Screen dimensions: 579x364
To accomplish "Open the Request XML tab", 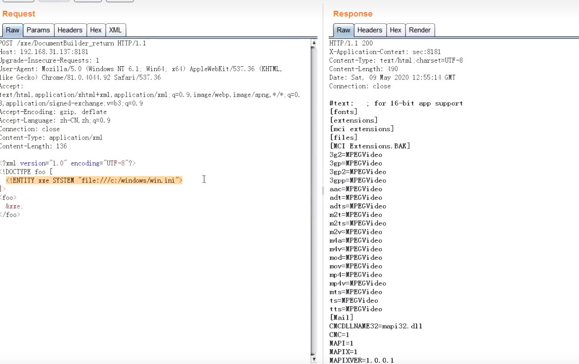I will point(115,30).
